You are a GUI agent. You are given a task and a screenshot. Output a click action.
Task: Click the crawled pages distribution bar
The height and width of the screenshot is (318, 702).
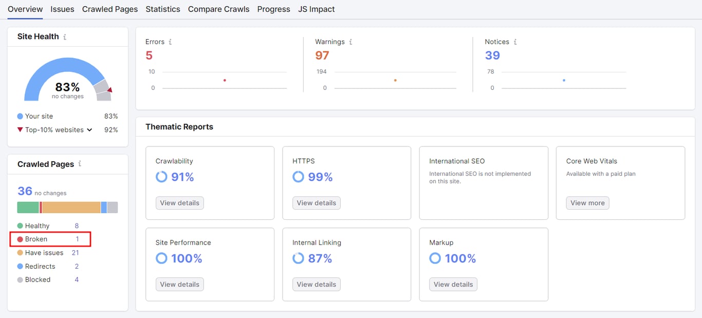click(x=67, y=207)
